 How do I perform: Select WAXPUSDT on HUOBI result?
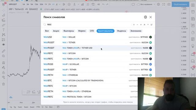pyautogui.click(x=98, y=48)
